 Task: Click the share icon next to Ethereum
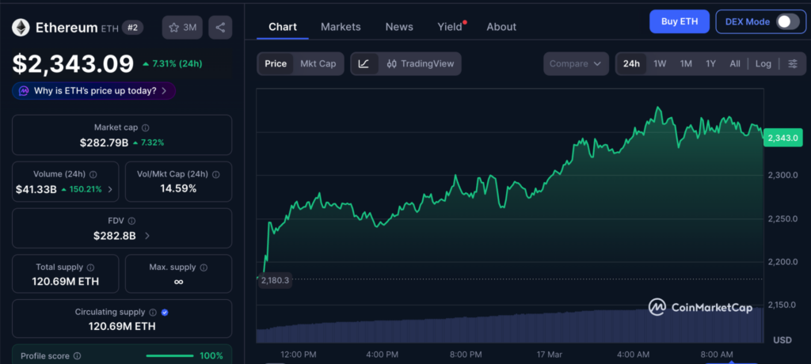click(x=220, y=28)
